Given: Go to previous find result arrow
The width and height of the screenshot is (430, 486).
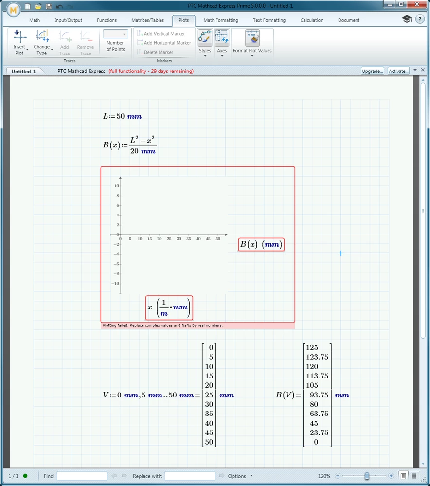Looking at the screenshot, I should tap(114, 476).
